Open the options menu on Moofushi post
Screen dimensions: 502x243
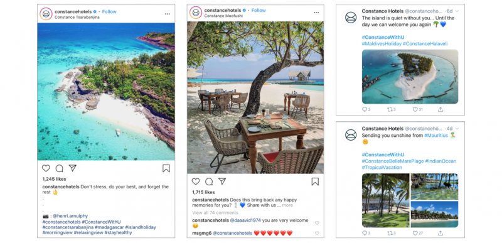[x=316, y=13]
